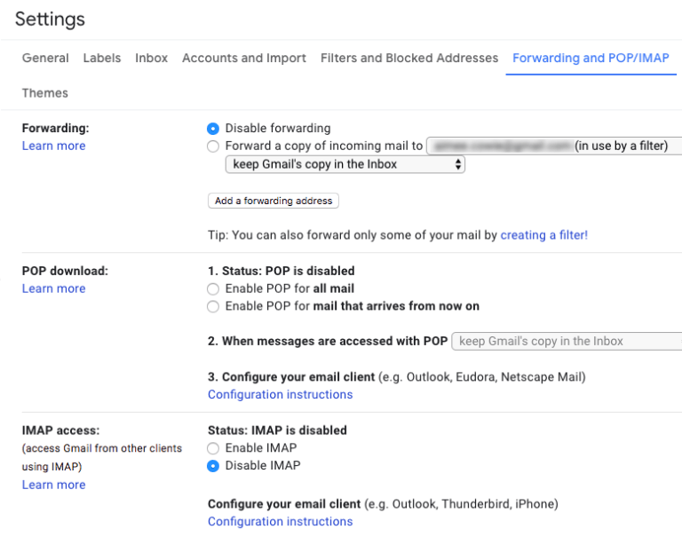Select the Enable IMAP option

tap(213, 448)
